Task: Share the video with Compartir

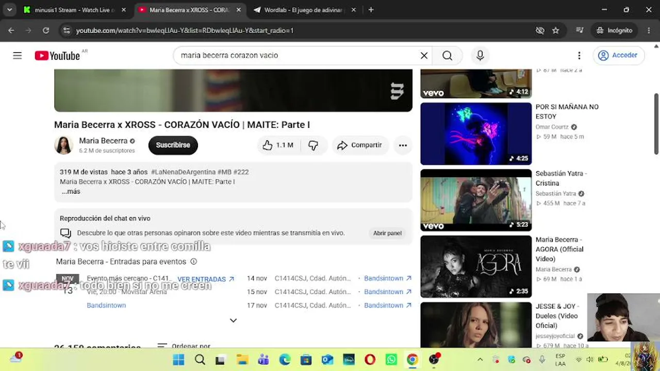Action: pyautogui.click(x=360, y=145)
